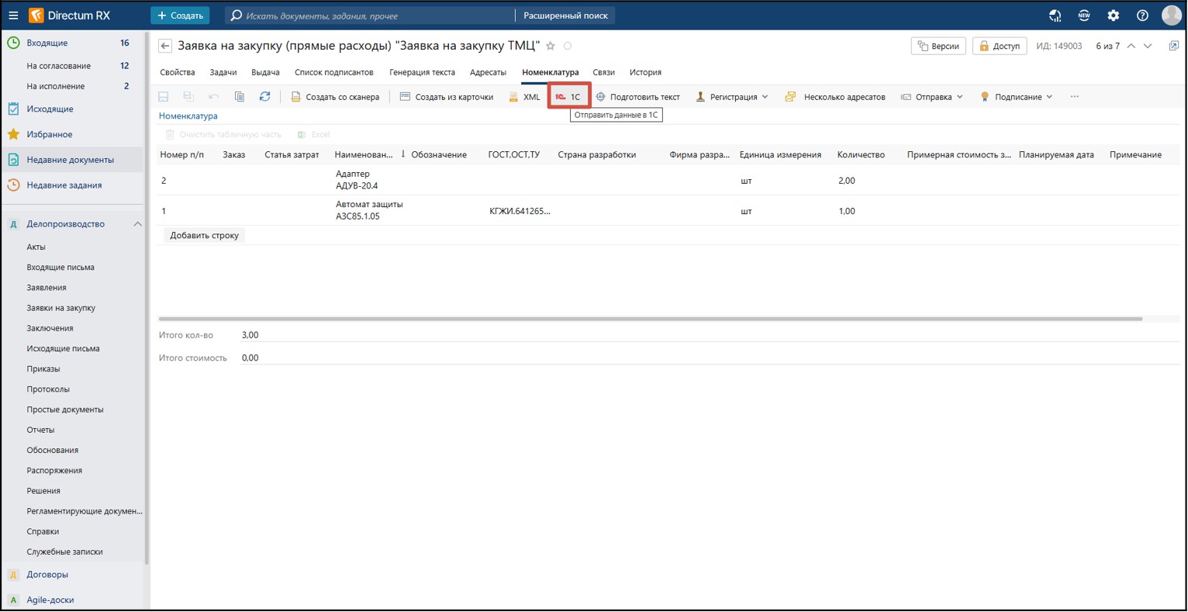This screenshot has height=612, width=1188.
Task: Expand the Регистрация dropdown
Action: coord(733,97)
